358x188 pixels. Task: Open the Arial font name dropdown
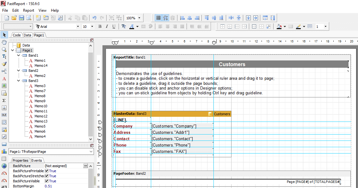pyautogui.click(x=78, y=27)
